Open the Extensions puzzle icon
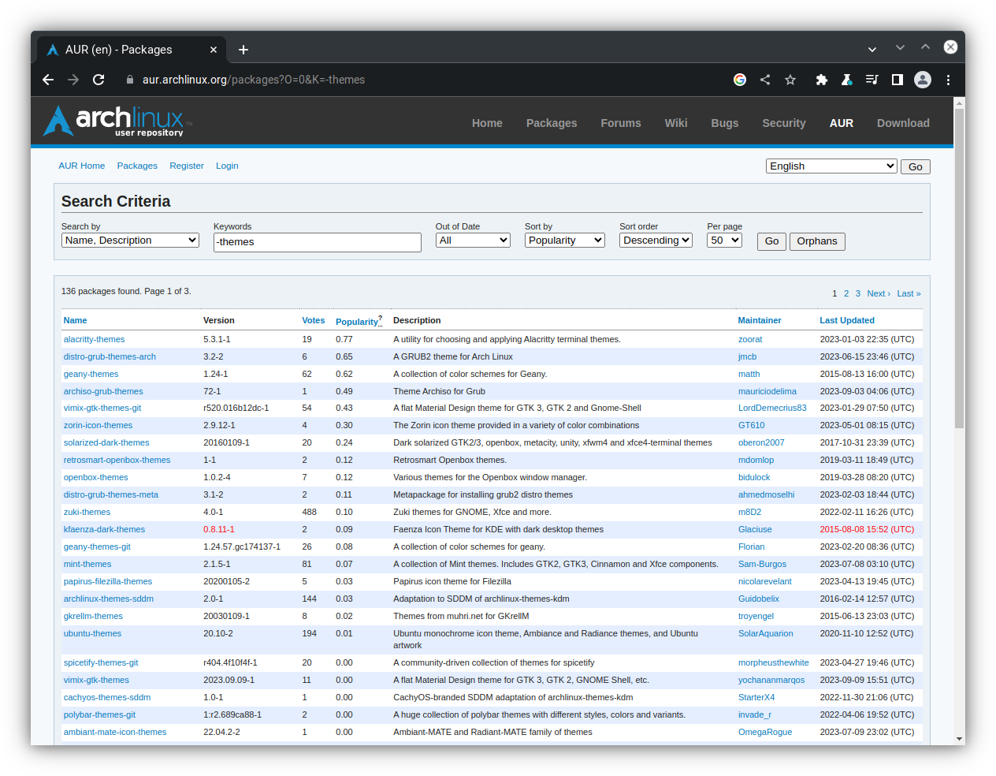 [x=821, y=80]
